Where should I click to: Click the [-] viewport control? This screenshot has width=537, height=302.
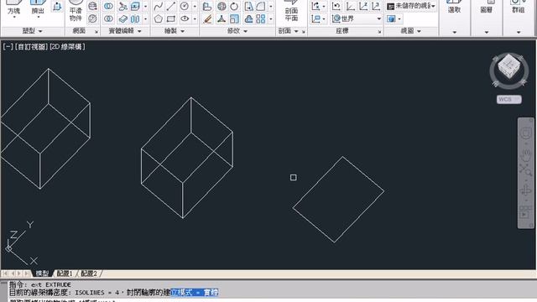click(8, 47)
